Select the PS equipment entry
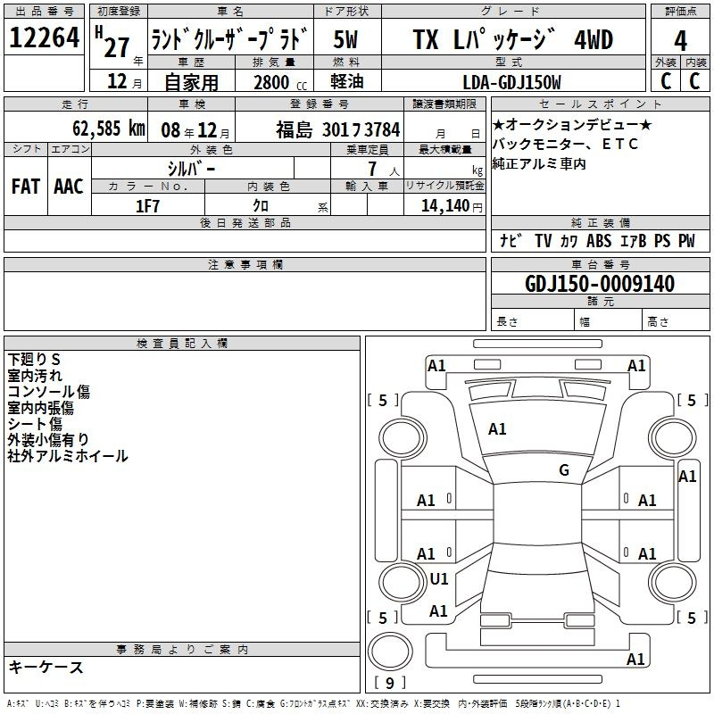The height and width of the screenshot is (714, 714). tap(662, 241)
